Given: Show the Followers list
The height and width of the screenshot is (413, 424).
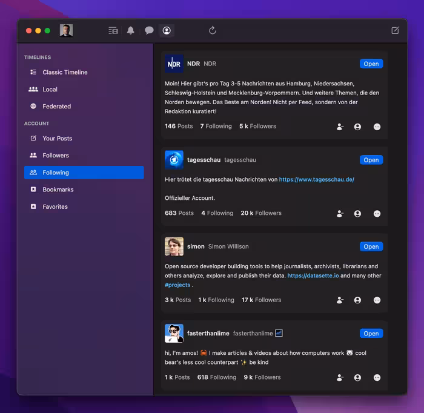Looking at the screenshot, I should [84, 156].
